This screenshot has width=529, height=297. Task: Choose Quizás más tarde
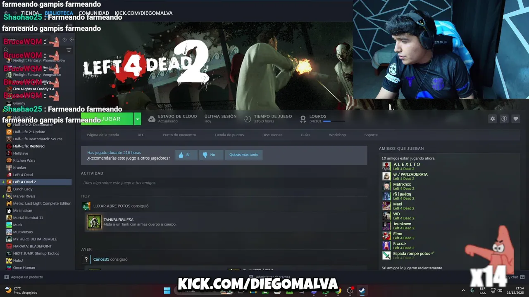pos(244,155)
